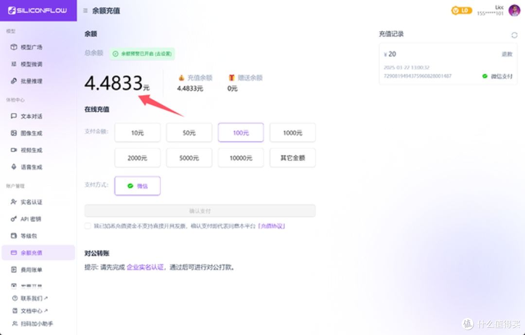This screenshot has height=335, width=525.
Task: Select 微信 as payment method
Action: (137, 186)
